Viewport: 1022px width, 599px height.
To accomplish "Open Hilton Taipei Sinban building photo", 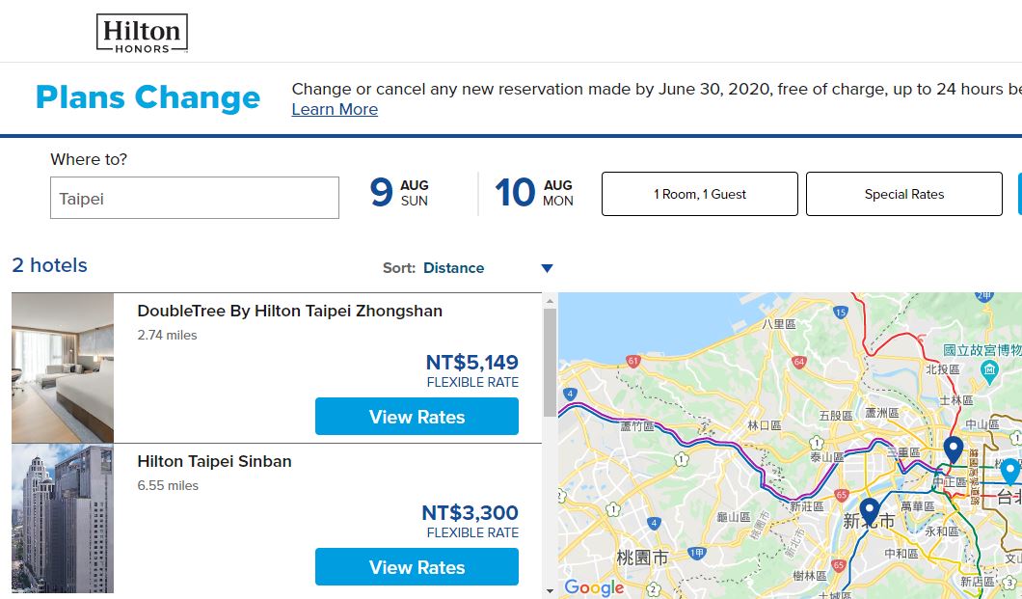I will (x=63, y=519).
